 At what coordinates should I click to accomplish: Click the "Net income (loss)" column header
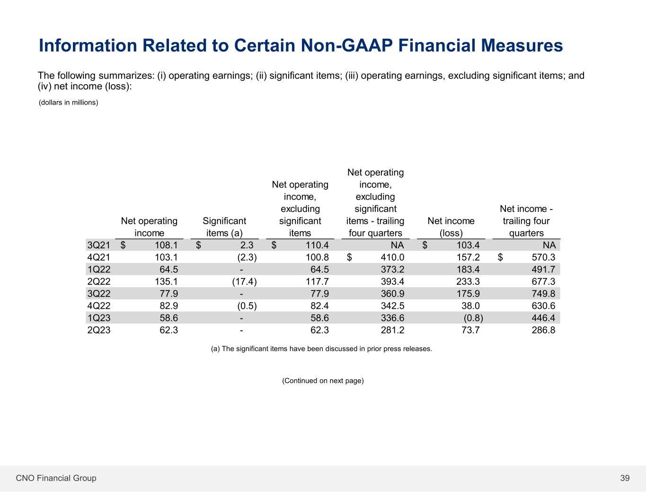coord(451,227)
